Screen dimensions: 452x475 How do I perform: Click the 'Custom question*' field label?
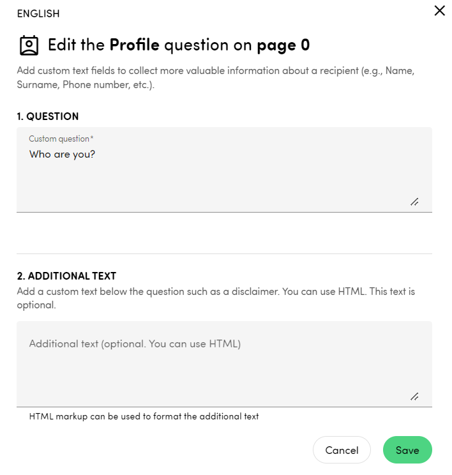(x=61, y=139)
